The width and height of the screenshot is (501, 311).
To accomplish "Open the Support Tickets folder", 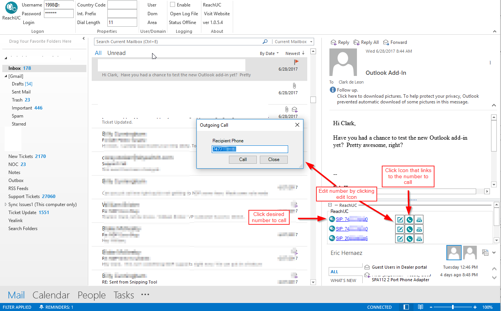I will (32, 197).
